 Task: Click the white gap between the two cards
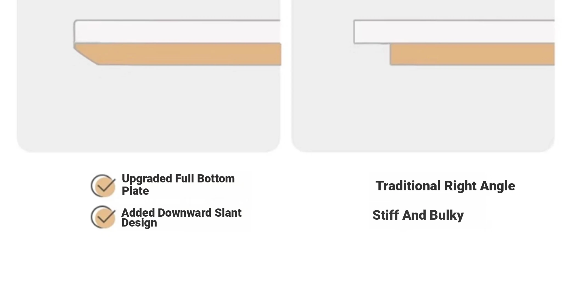point(286,76)
